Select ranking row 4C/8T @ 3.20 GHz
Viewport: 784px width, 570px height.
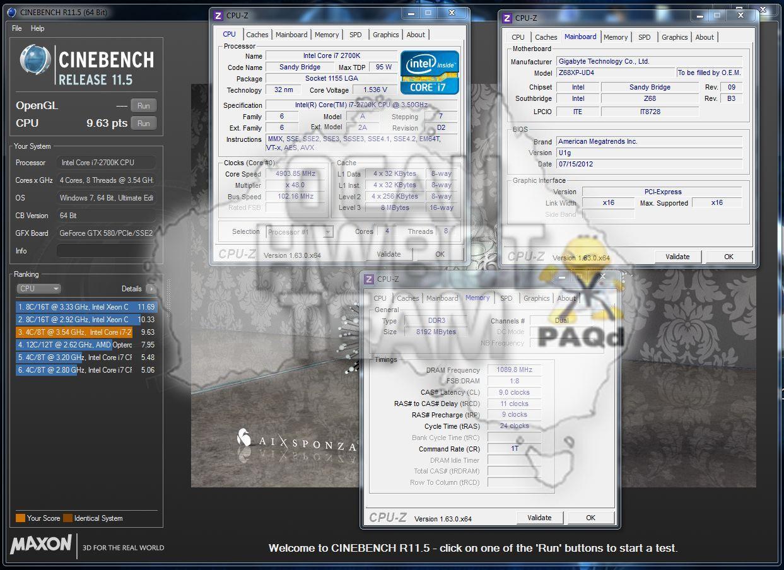[86, 358]
